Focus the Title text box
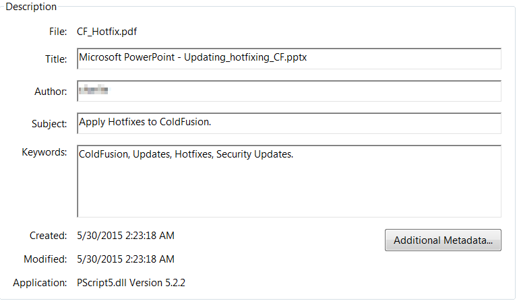This screenshot has width=519, height=301. pos(289,59)
